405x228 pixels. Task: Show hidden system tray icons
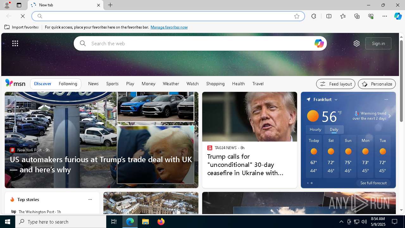341,222
